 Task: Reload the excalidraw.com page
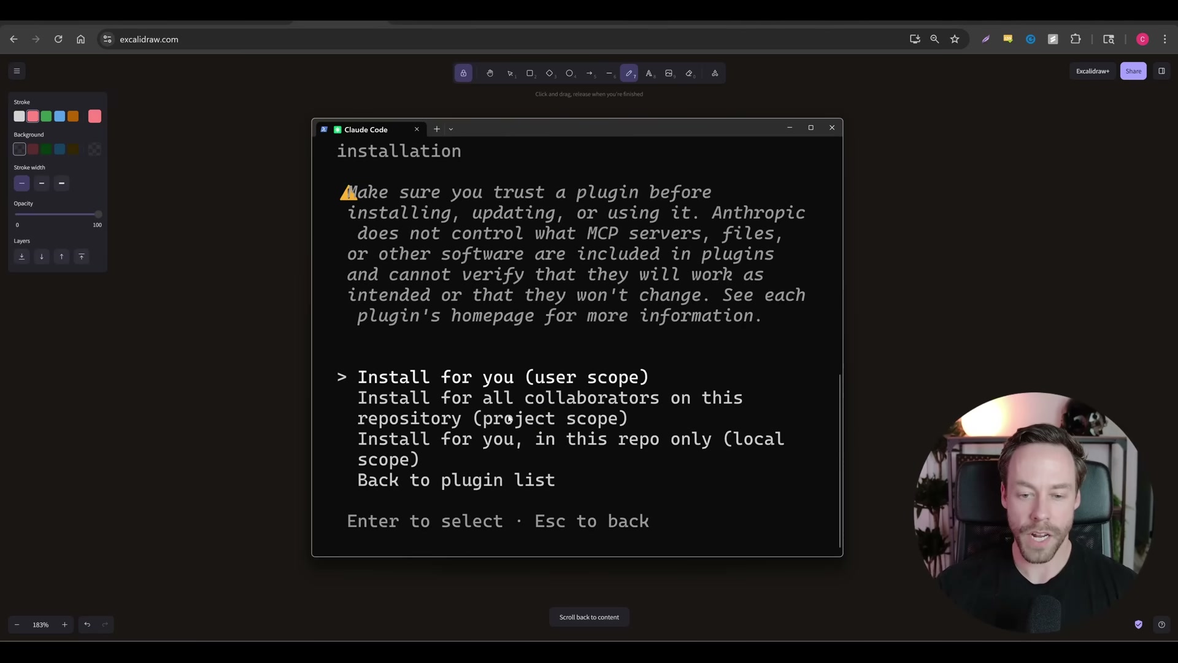(x=58, y=39)
